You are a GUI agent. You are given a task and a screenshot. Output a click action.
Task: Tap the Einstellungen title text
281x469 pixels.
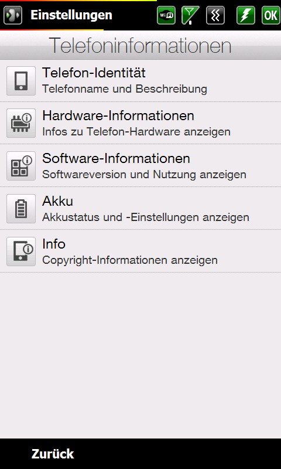(x=71, y=15)
